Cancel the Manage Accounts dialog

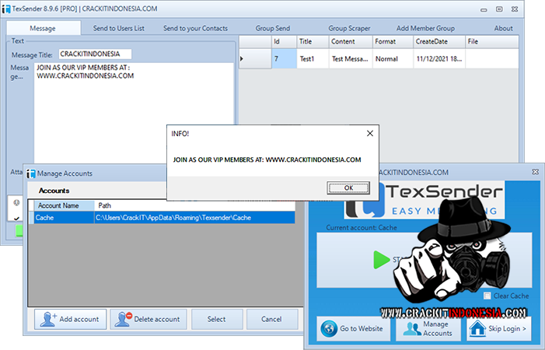point(271,319)
